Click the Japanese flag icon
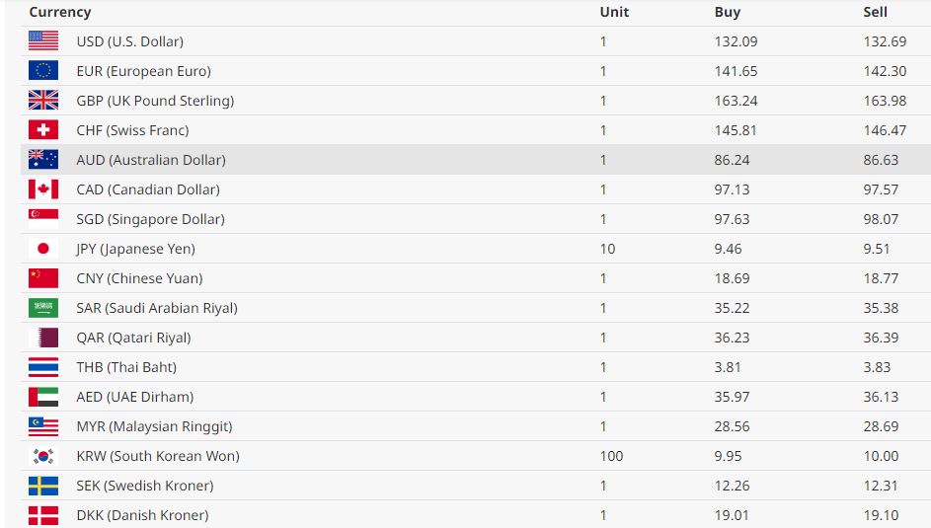Viewport: 931px width, 528px height. 43,249
